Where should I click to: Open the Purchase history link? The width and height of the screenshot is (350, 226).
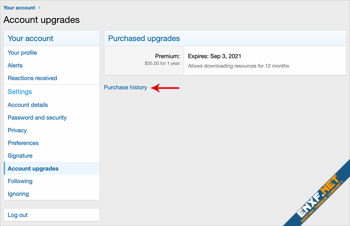tap(126, 87)
